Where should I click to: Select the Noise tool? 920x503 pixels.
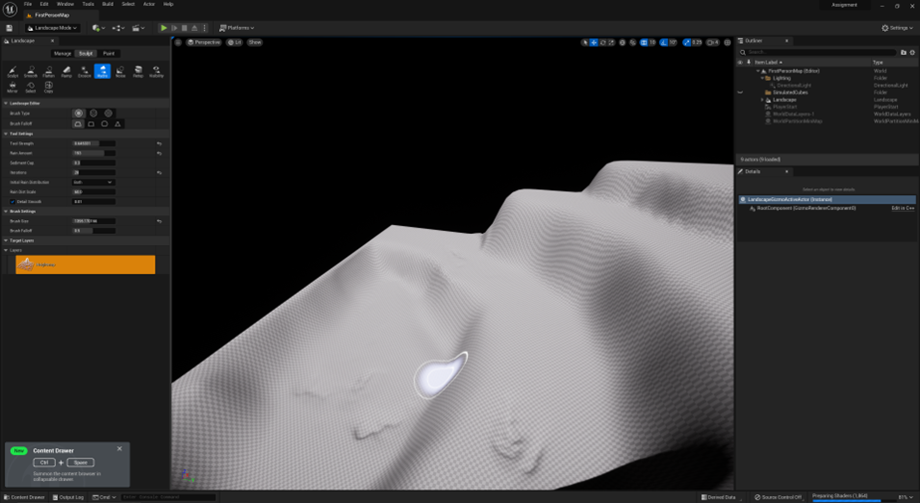click(x=120, y=71)
